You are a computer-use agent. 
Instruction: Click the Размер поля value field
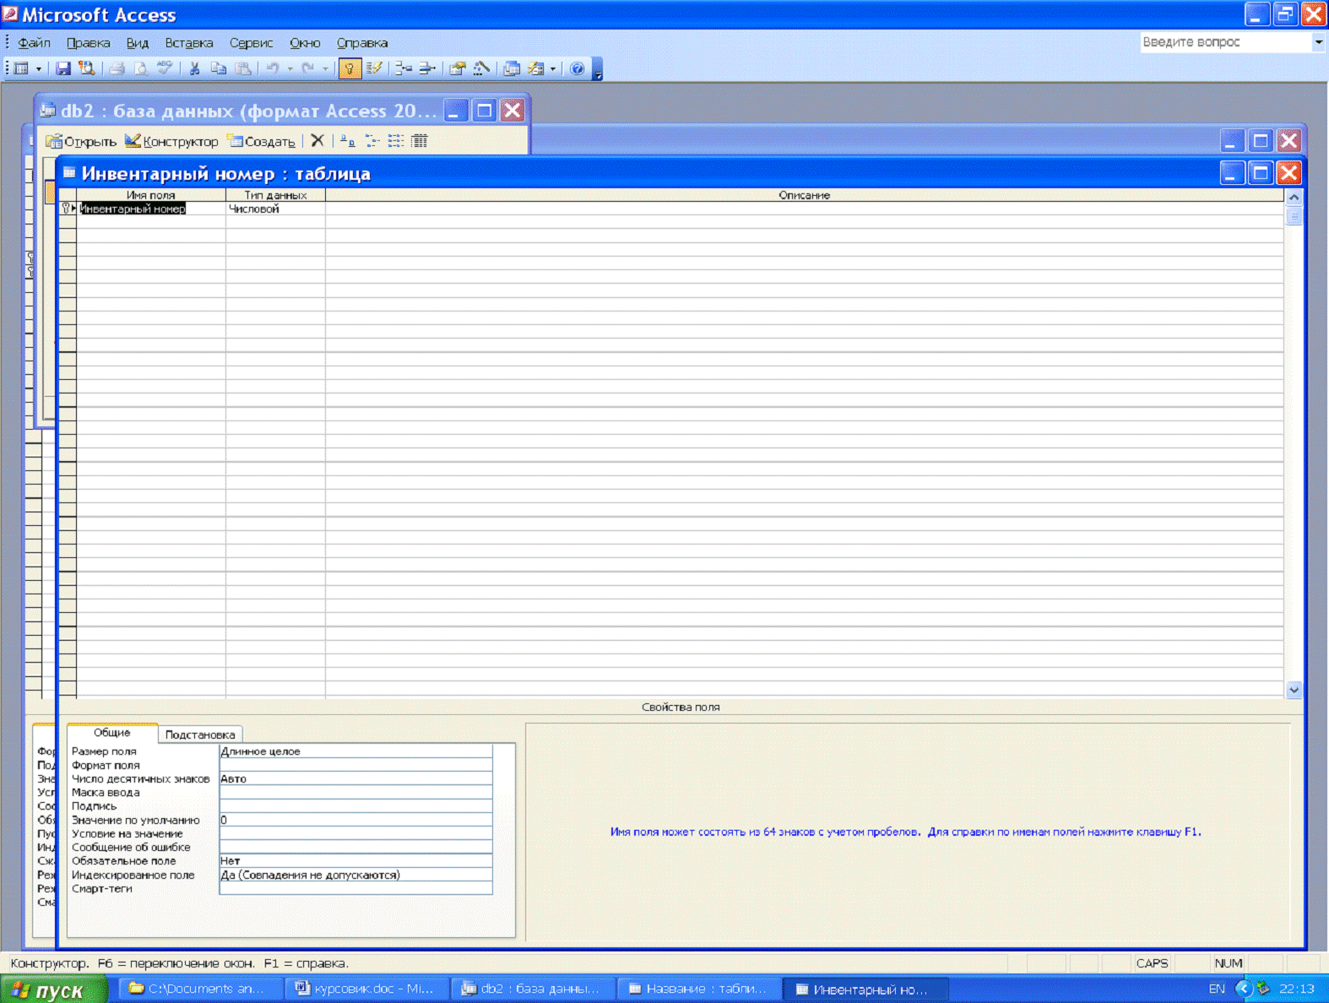coord(355,751)
